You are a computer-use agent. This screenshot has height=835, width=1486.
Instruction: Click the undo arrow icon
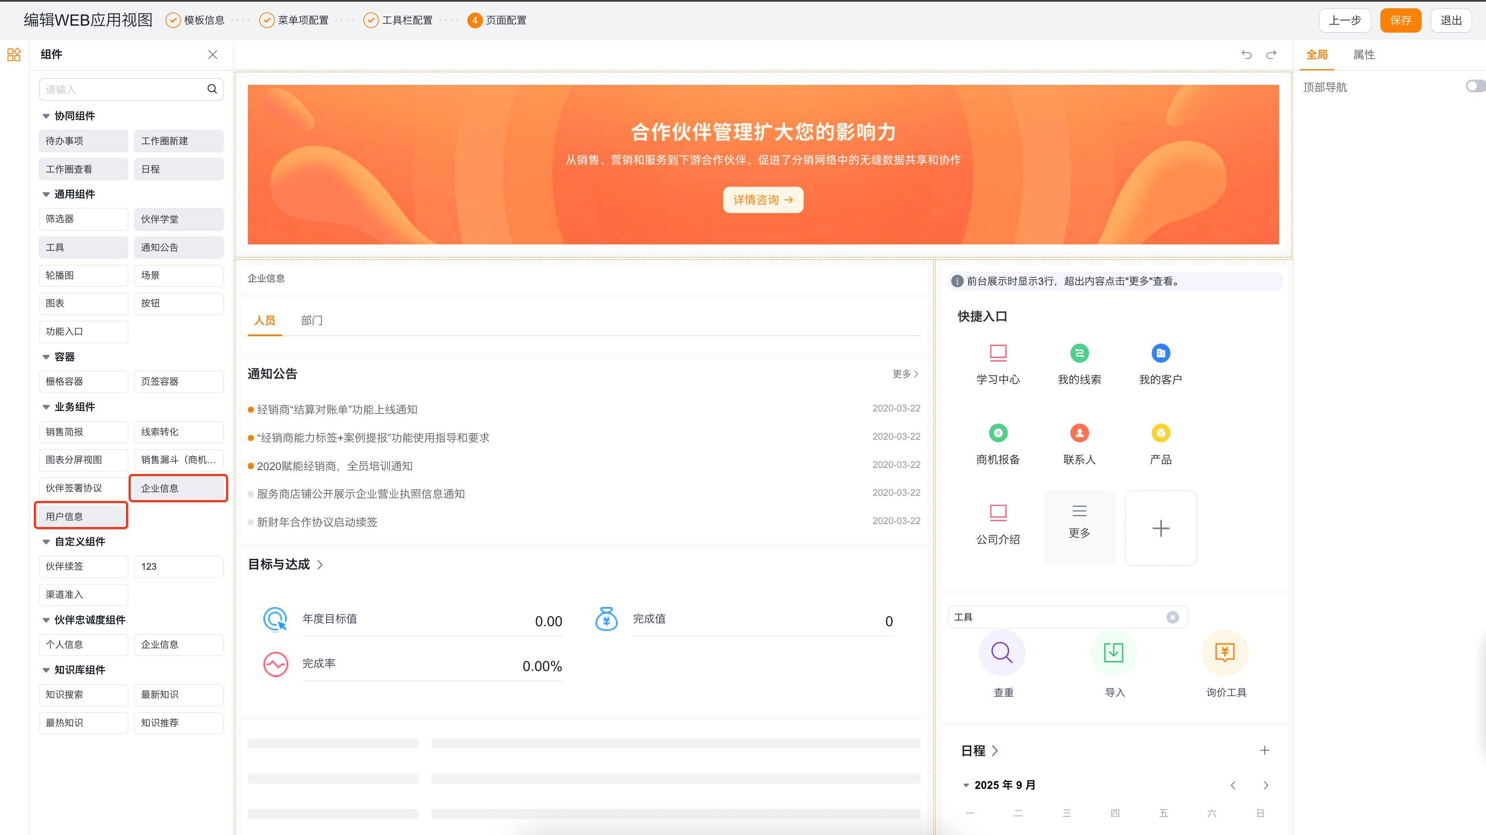pyautogui.click(x=1246, y=55)
